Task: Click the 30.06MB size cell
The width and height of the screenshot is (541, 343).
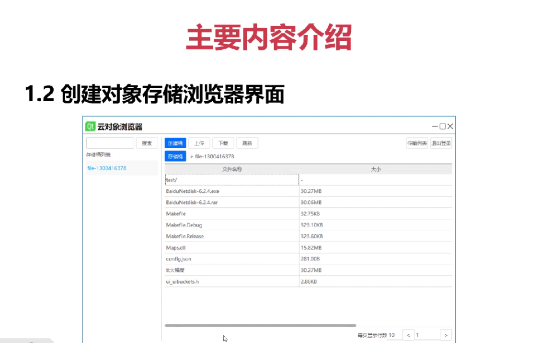Action: point(376,202)
